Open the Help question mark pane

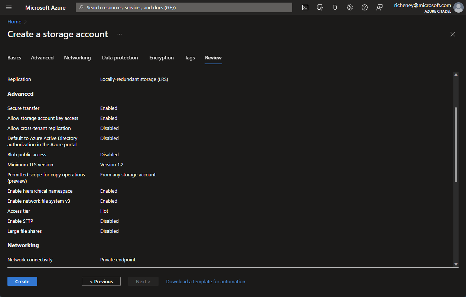pyautogui.click(x=364, y=7)
